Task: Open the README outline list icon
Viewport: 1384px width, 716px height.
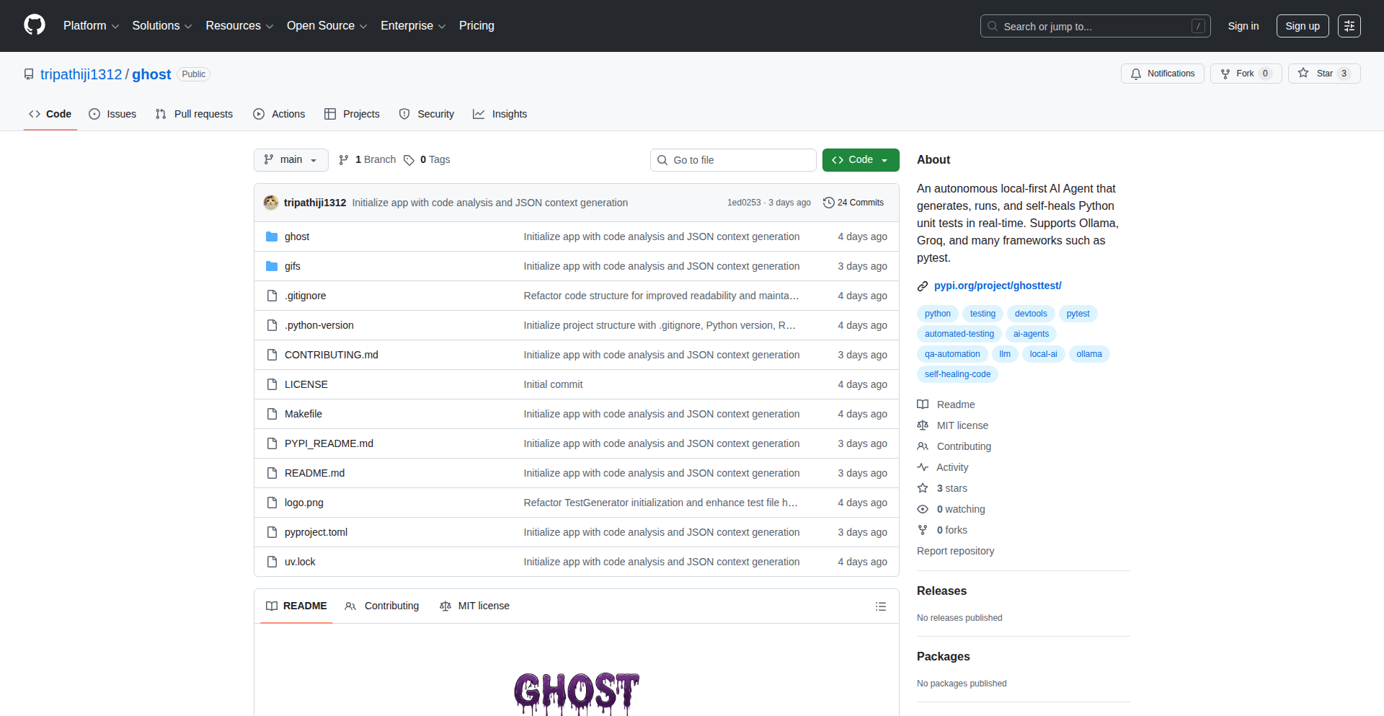Action: 880,606
